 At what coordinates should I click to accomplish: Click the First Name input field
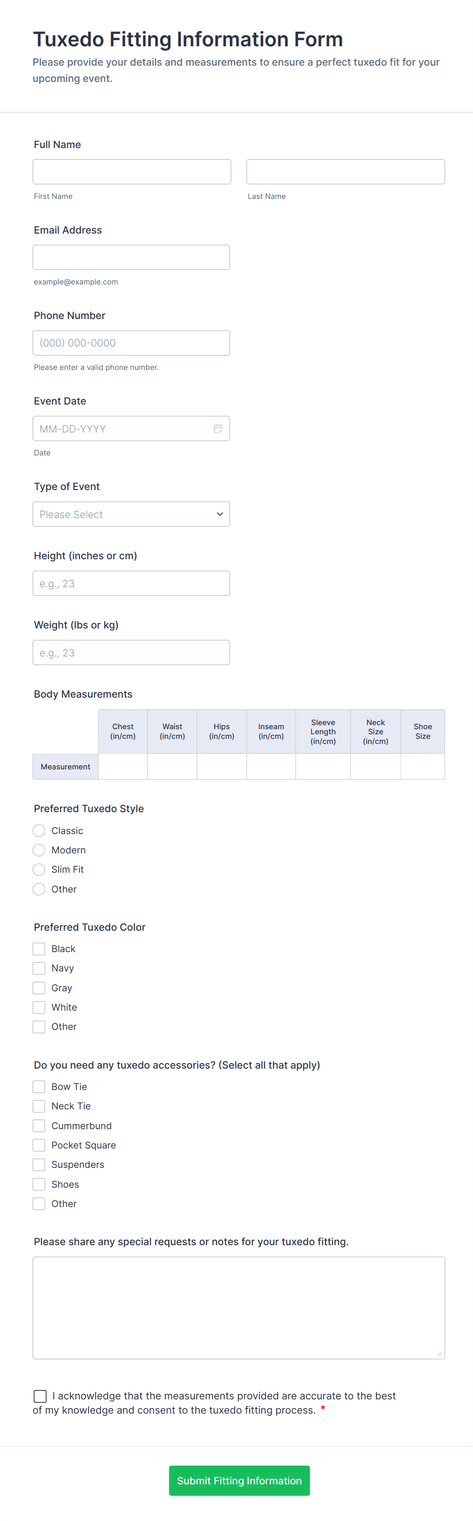[x=131, y=171]
